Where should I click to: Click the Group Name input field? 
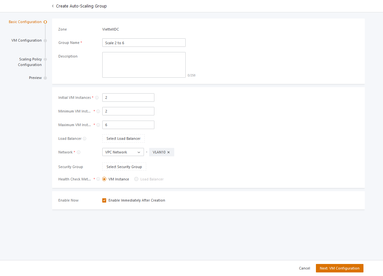(x=144, y=43)
